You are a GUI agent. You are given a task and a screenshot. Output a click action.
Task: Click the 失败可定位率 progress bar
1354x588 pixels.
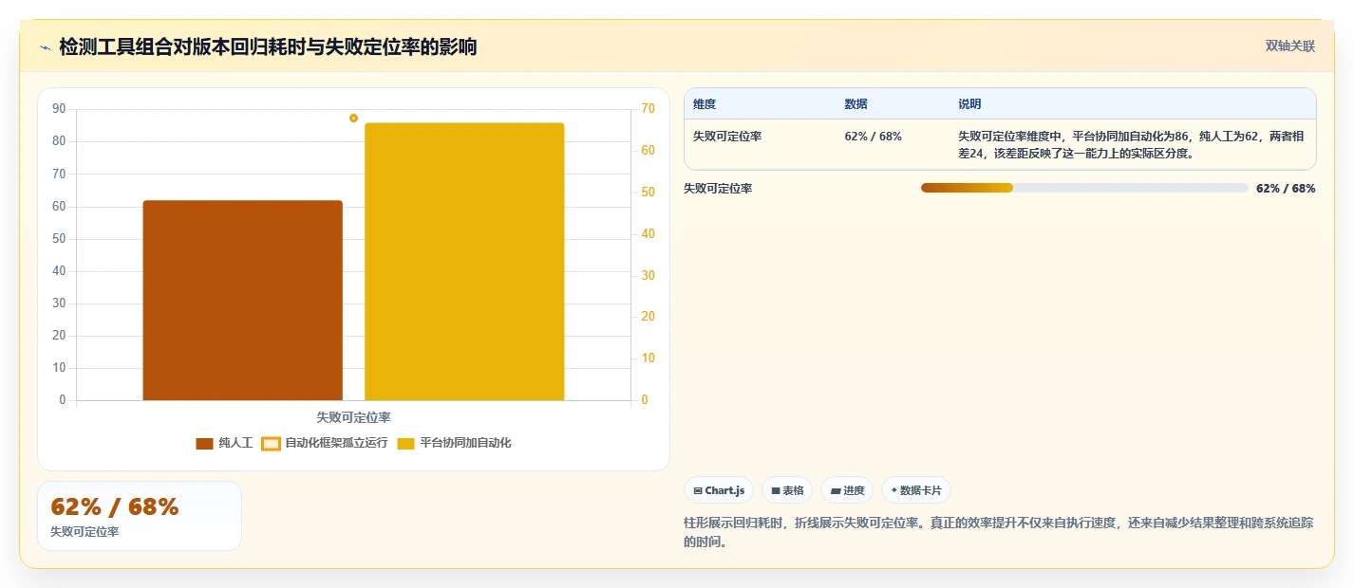point(1084,188)
